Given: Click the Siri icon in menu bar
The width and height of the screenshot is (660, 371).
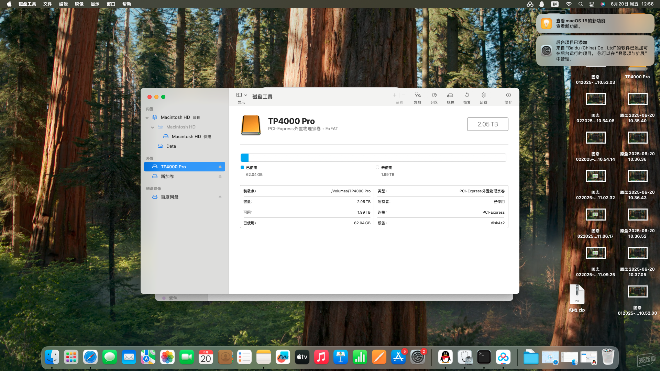Looking at the screenshot, I should tap(603, 4).
